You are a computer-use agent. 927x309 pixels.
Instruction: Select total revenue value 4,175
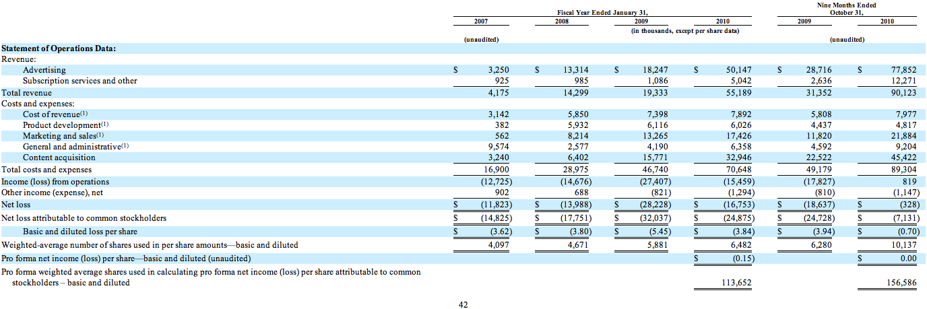point(499,93)
